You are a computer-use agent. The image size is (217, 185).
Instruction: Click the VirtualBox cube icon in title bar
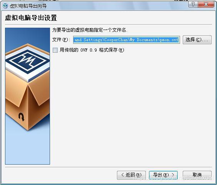pos(5,6)
